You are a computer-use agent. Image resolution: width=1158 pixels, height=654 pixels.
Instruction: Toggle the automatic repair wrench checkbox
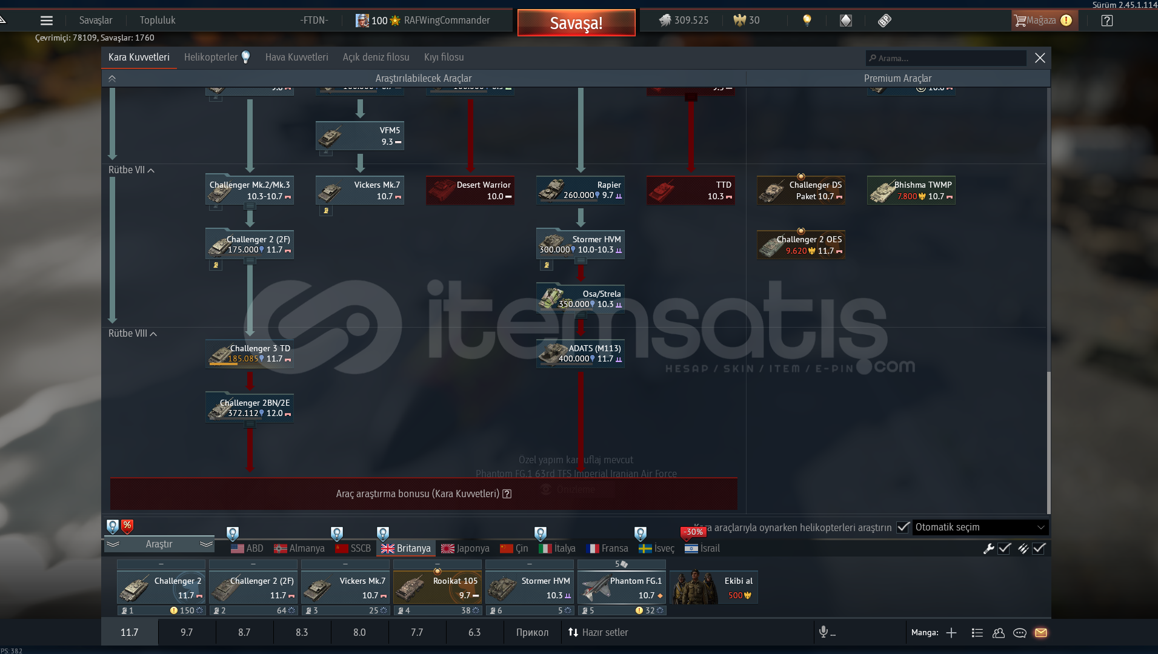1004,549
